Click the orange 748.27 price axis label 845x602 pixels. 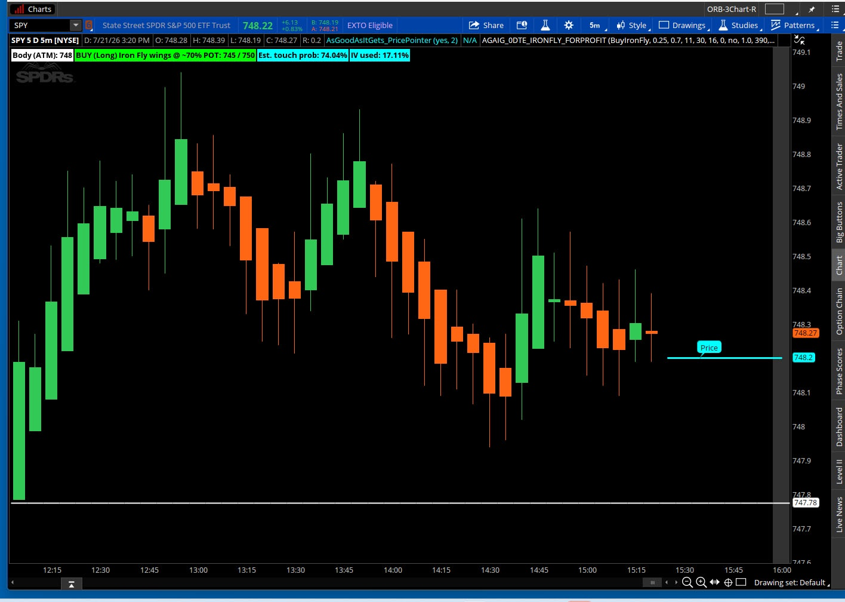pos(806,333)
